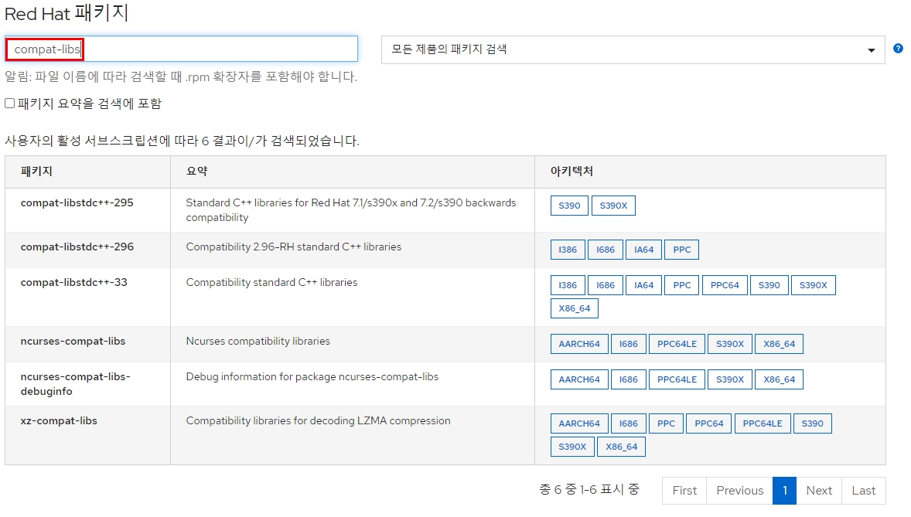Screen dimensions: 911x517
Task: Click the compat-libs search input field
Action: click(181, 49)
